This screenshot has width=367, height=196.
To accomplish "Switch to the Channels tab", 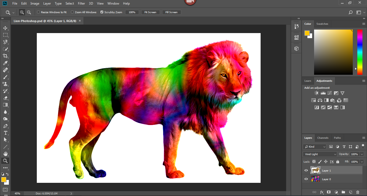I will (323, 138).
